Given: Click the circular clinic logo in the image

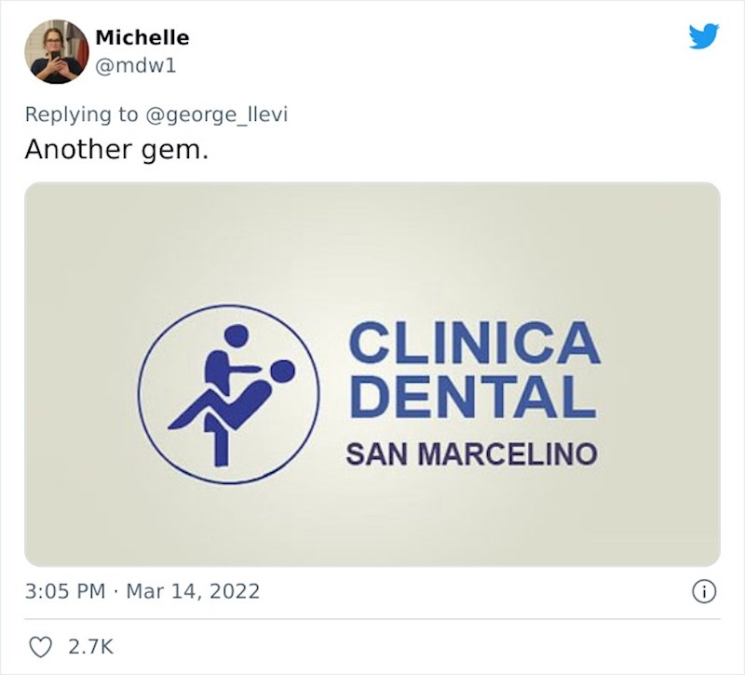Looking at the screenshot, I should (x=229, y=394).
